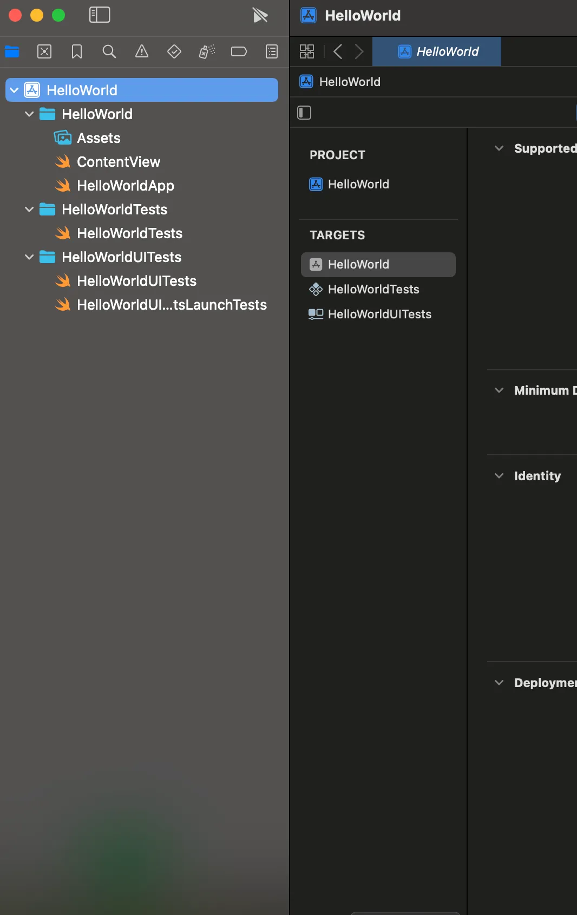Click the run/build play button
577x915 pixels.
click(260, 15)
